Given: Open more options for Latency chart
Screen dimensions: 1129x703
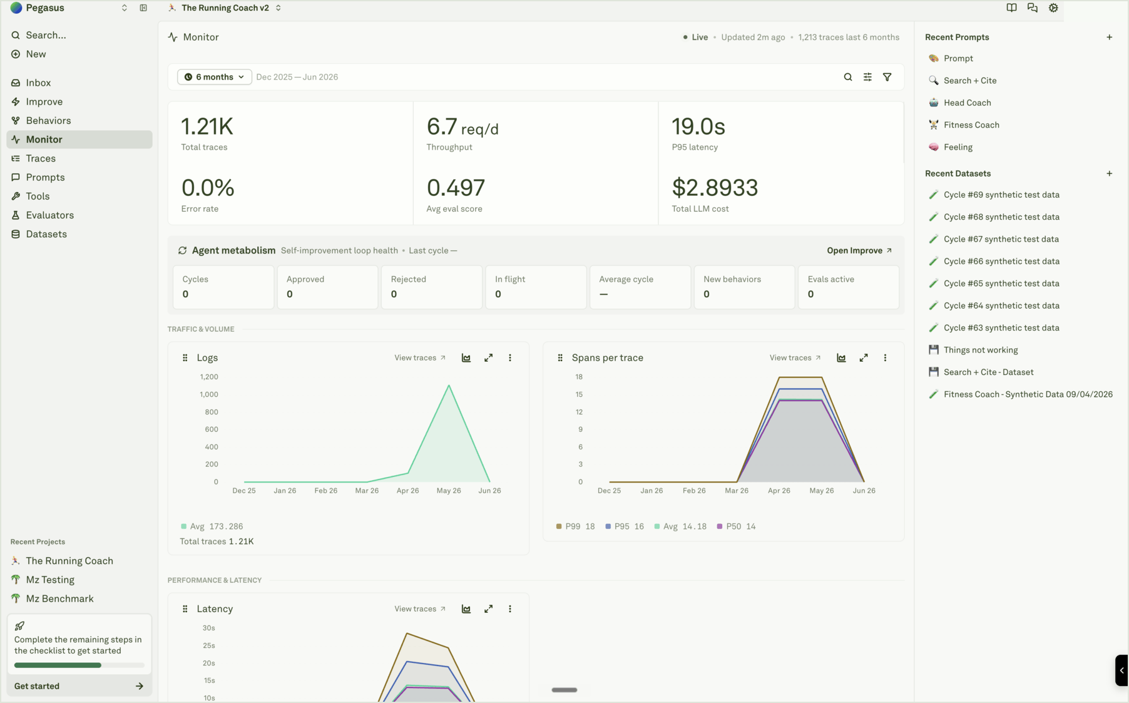Looking at the screenshot, I should [x=510, y=609].
